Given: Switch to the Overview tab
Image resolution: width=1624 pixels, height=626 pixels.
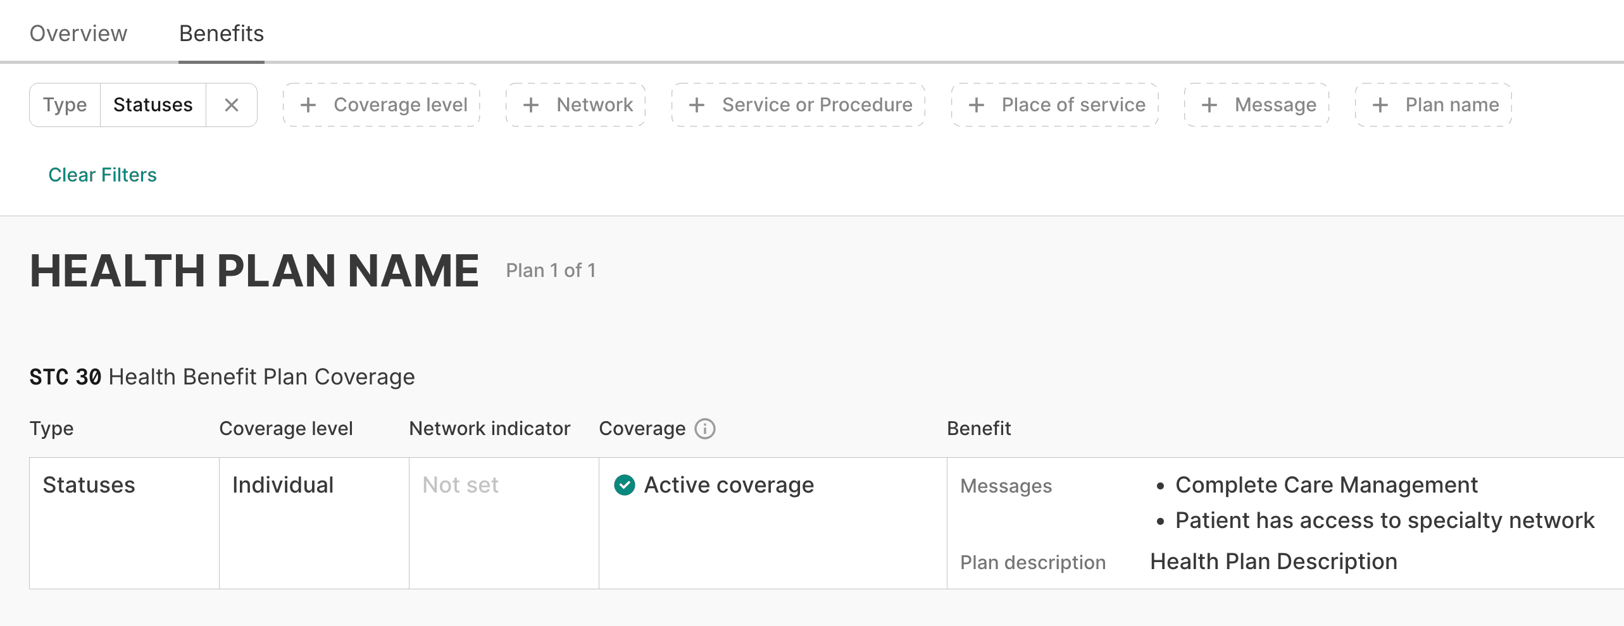Looking at the screenshot, I should pos(78,34).
